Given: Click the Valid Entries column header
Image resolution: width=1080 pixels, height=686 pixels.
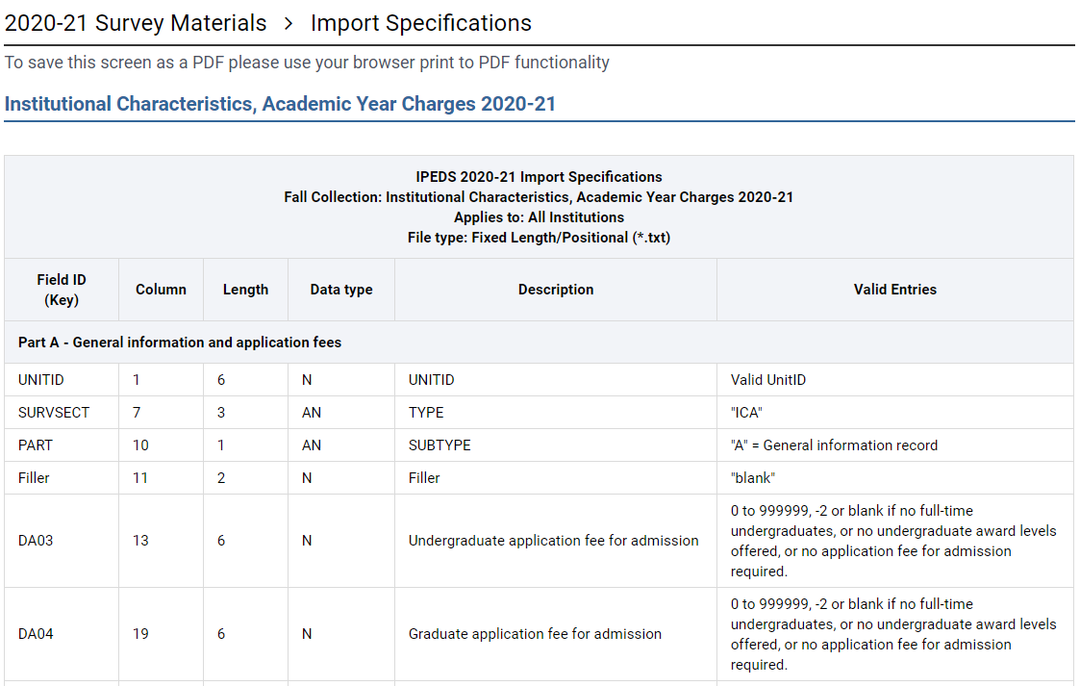Looking at the screenshot, I should 894,290.
